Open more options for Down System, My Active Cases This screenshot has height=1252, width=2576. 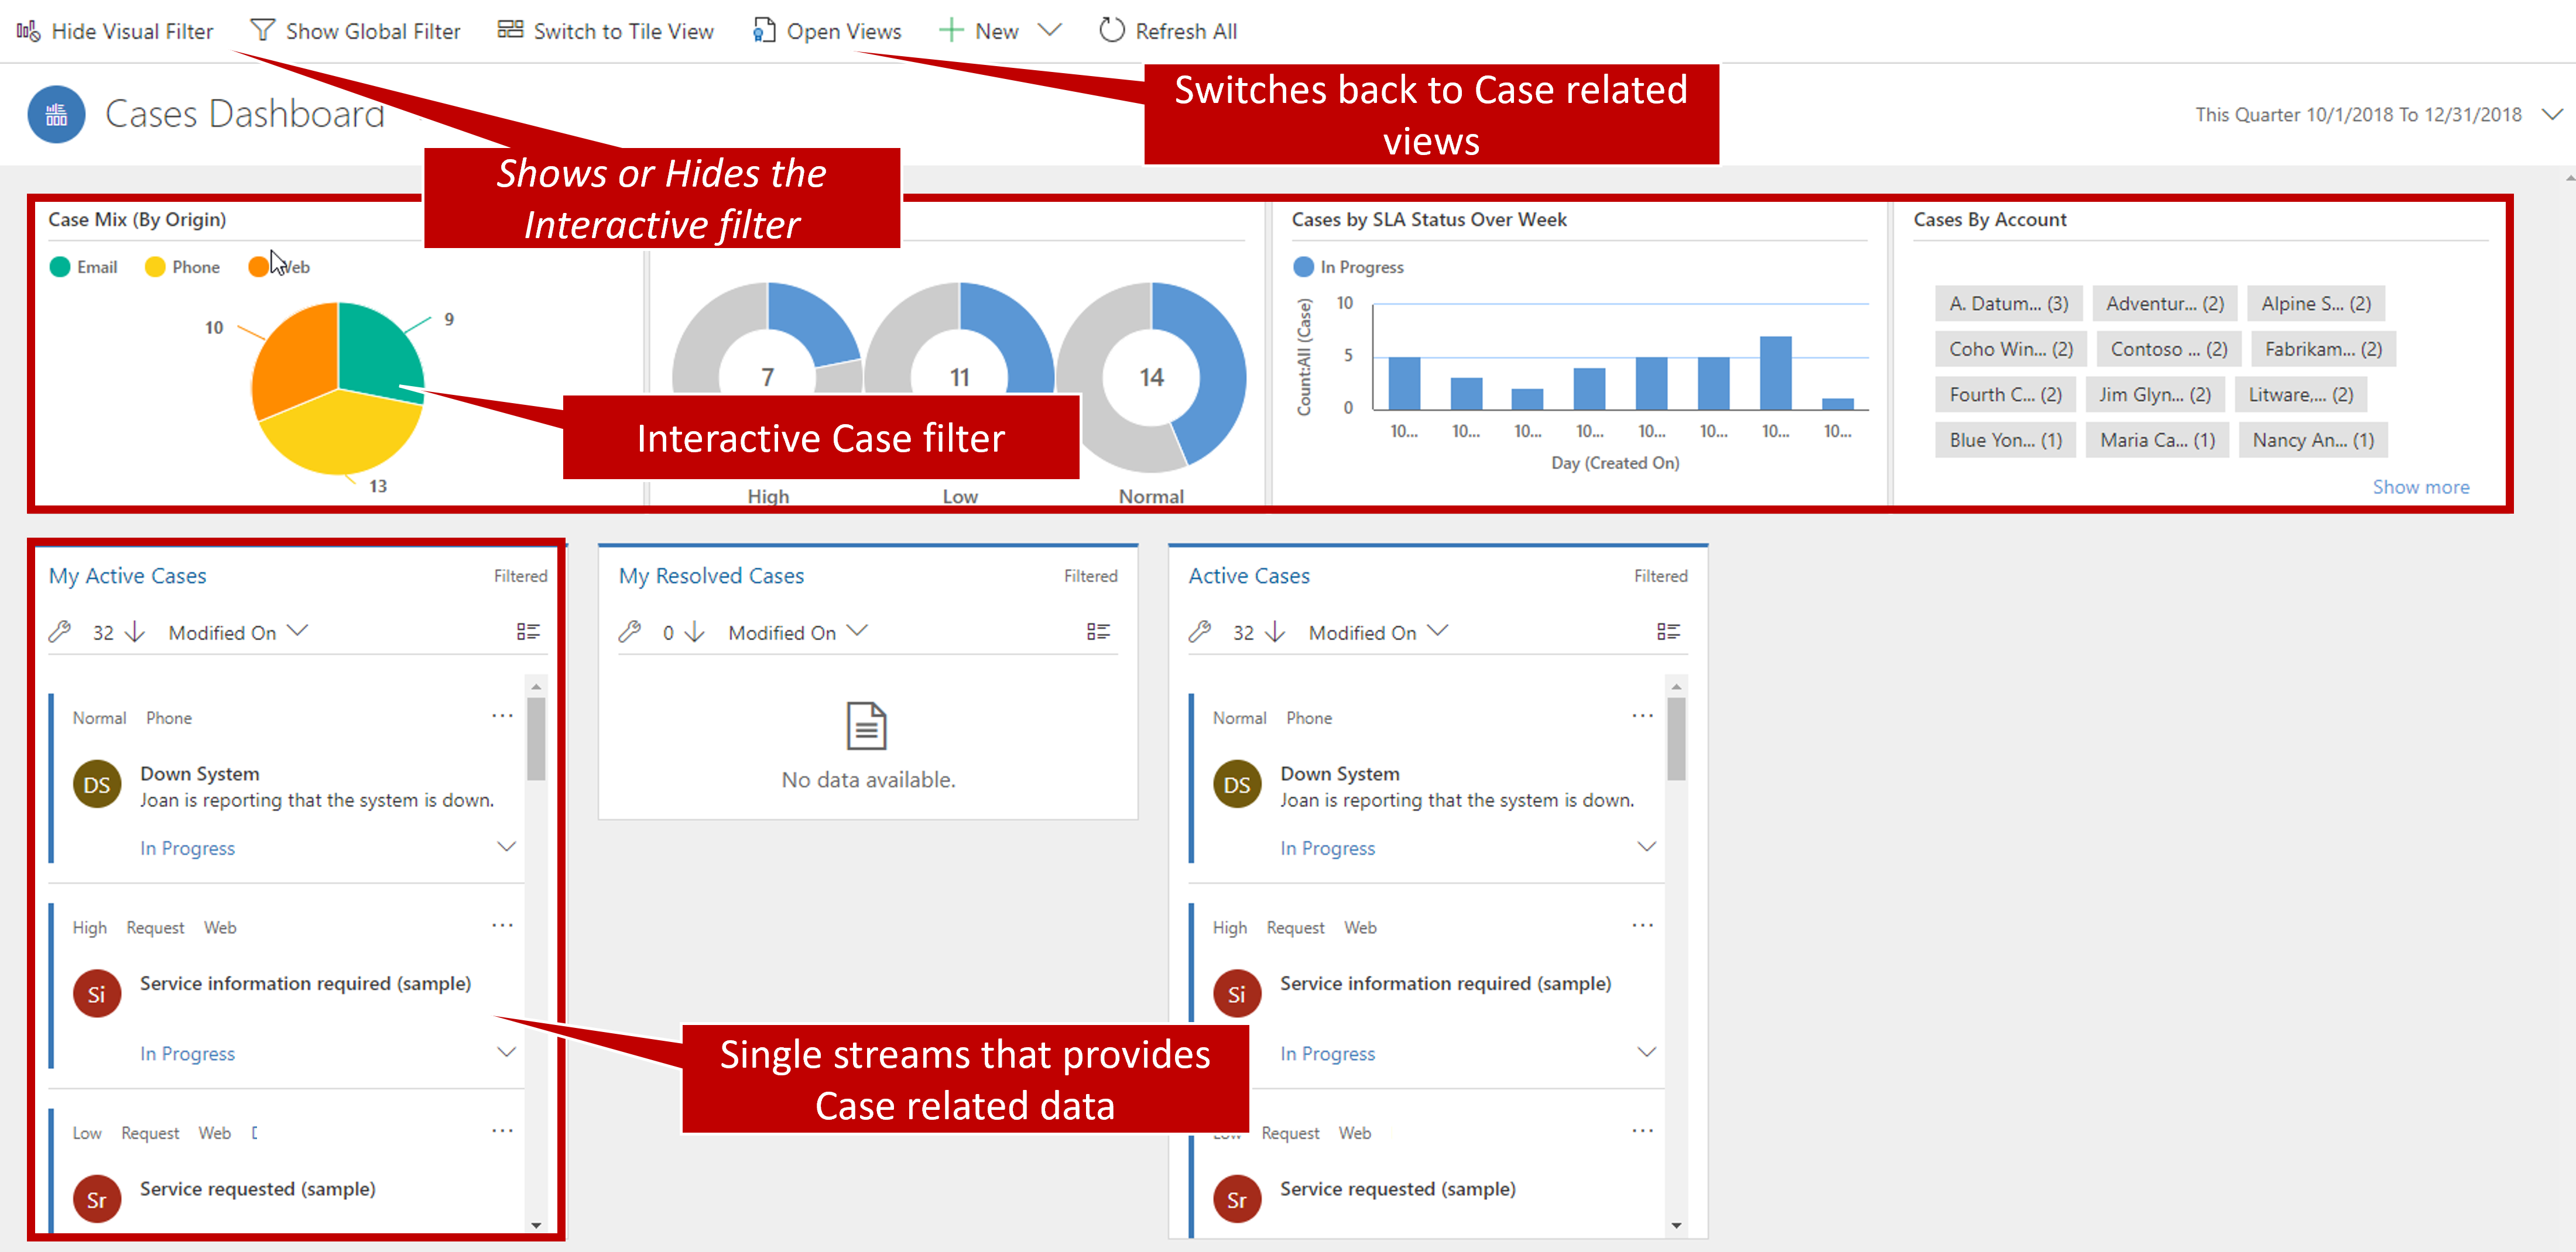502,716
